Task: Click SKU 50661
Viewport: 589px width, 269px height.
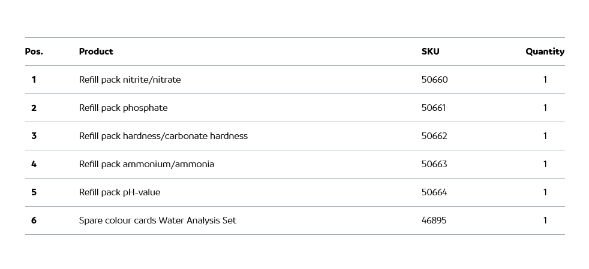Action: [x=433, y=108]
